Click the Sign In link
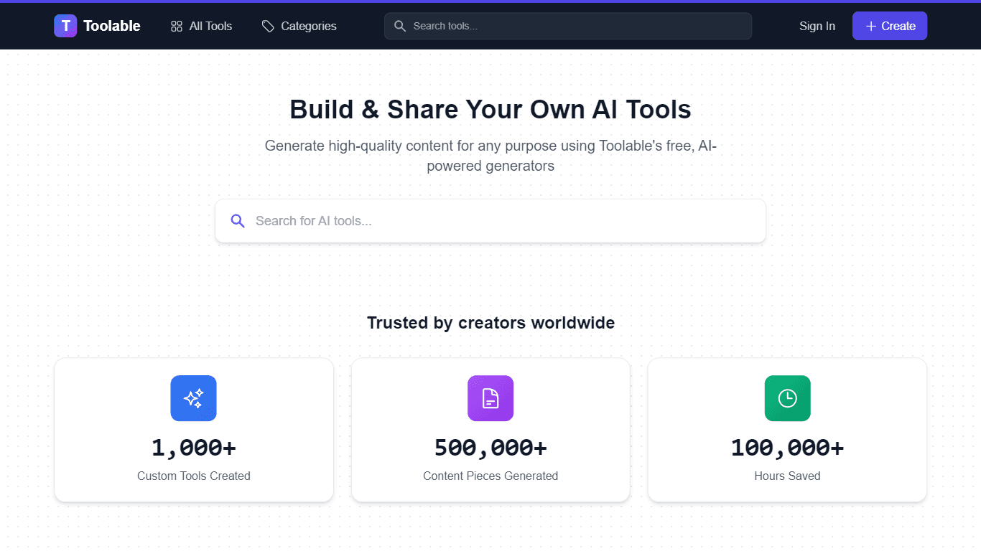 tap(817, 27)
